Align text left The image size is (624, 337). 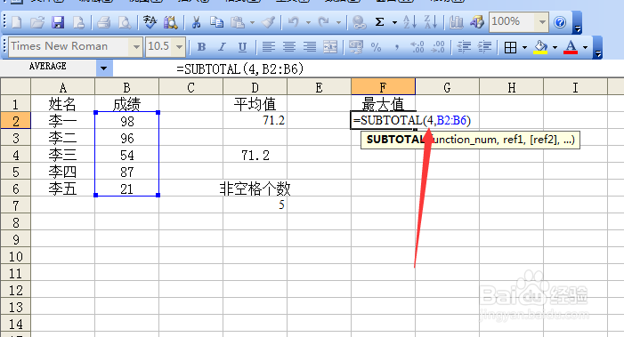tap(269, 47)
